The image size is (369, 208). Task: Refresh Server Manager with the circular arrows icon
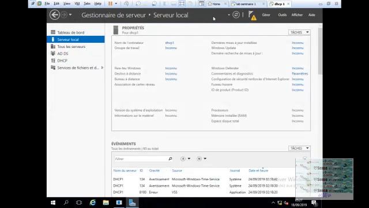[x=236, y=15]
